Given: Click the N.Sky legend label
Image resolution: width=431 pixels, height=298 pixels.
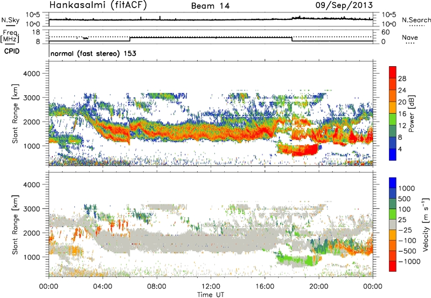Looking at the screenshot, I should tap(10, 20).
